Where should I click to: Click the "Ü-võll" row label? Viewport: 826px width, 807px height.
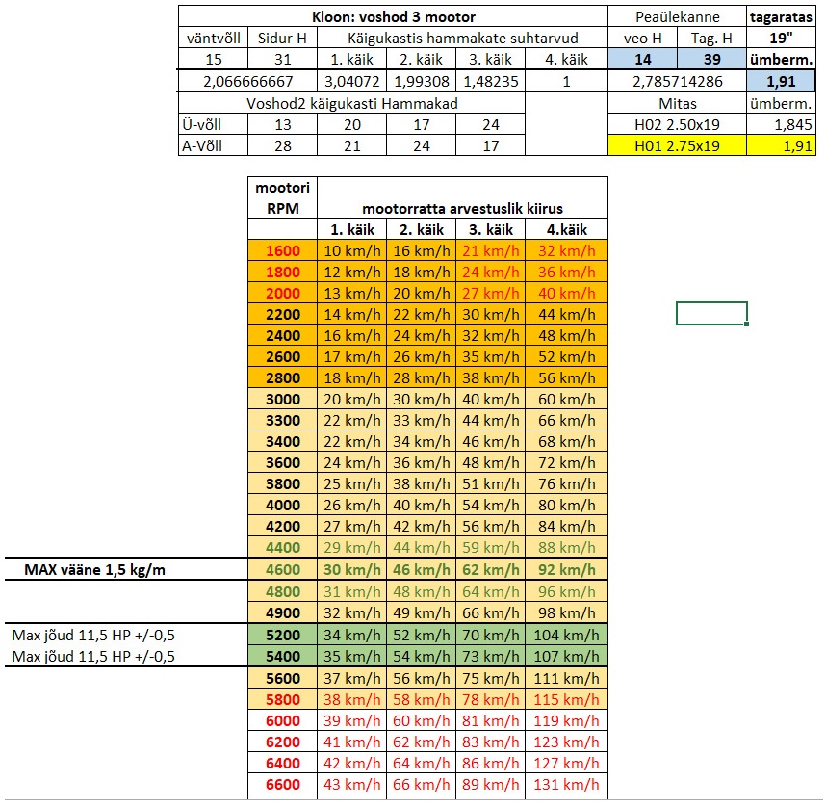pos(213,124)
